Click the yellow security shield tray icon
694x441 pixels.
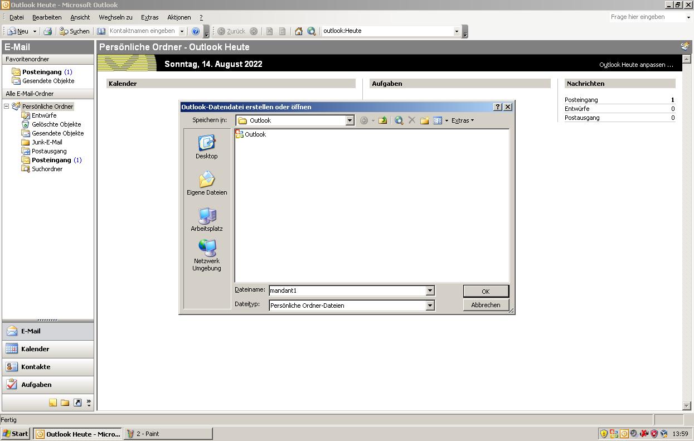604,434
